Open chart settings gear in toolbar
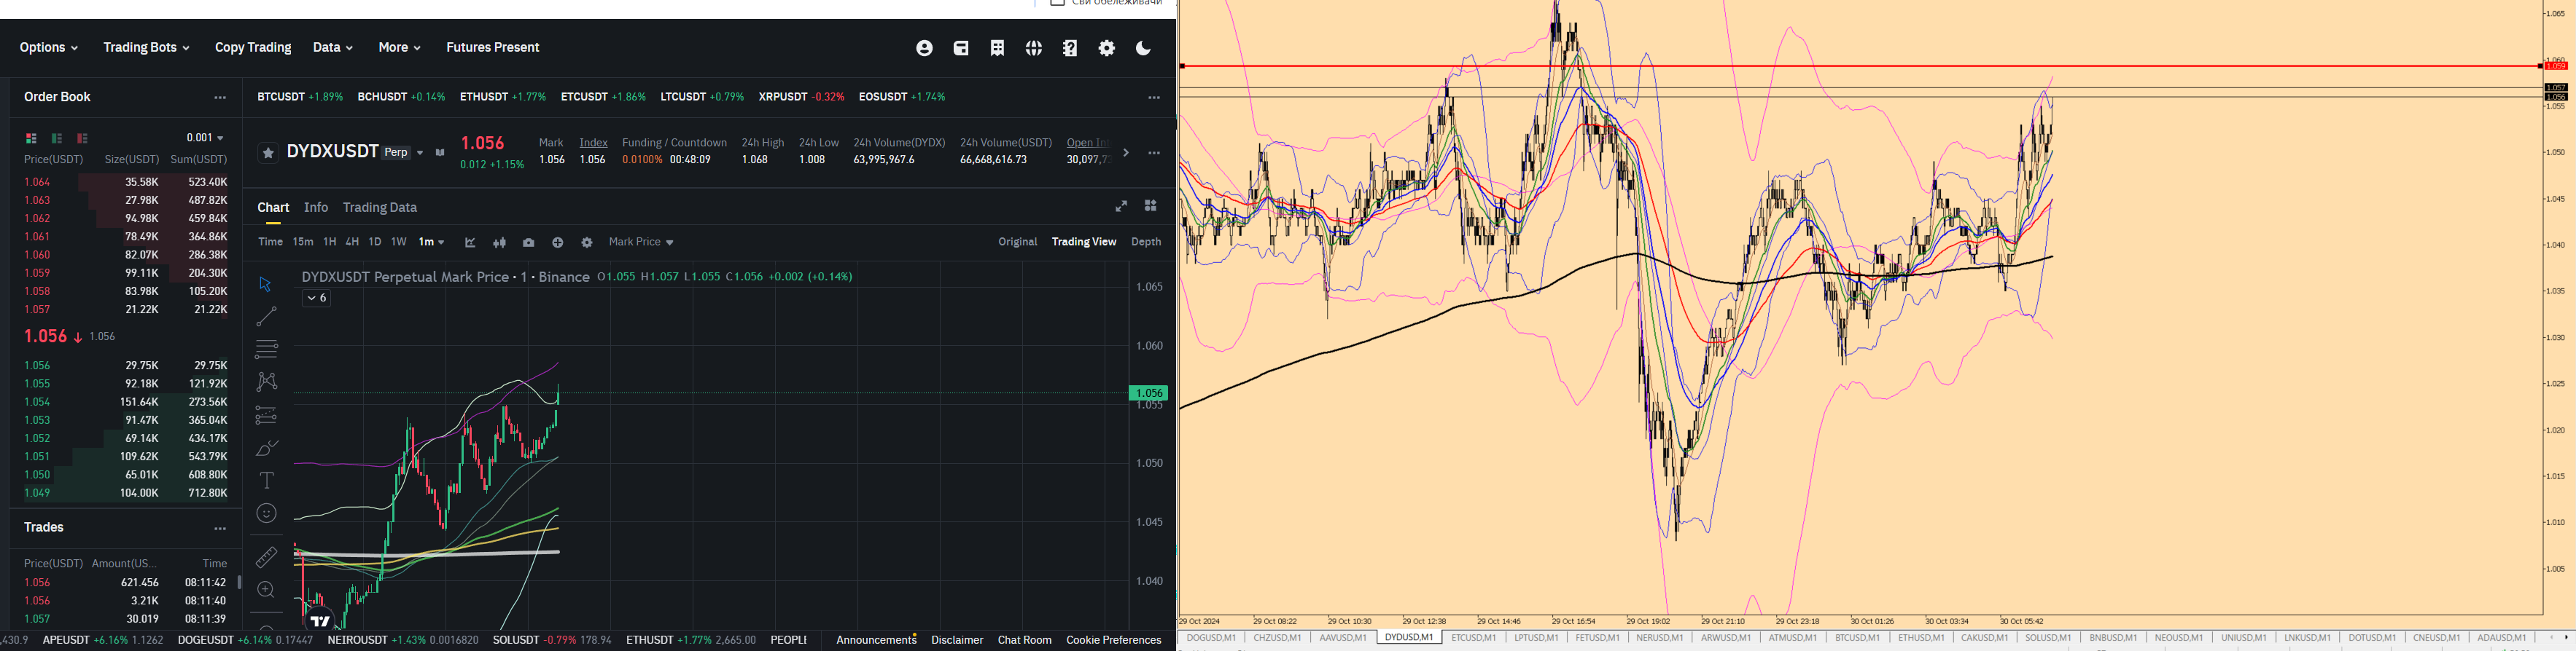The height and width of the screenshot is (651, 2576). [x=586, y=242]
